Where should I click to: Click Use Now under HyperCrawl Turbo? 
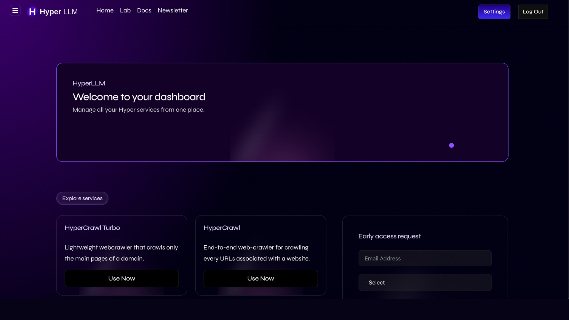[122, 278]
